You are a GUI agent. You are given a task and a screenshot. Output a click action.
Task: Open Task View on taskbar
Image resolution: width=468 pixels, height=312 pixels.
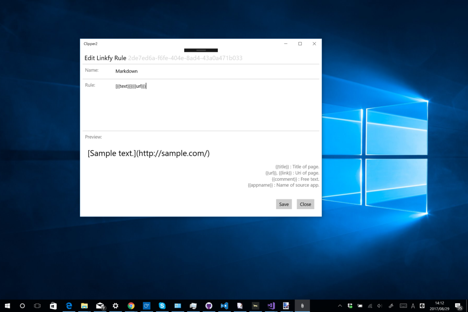pyautogui.click(x=37, y=306)
